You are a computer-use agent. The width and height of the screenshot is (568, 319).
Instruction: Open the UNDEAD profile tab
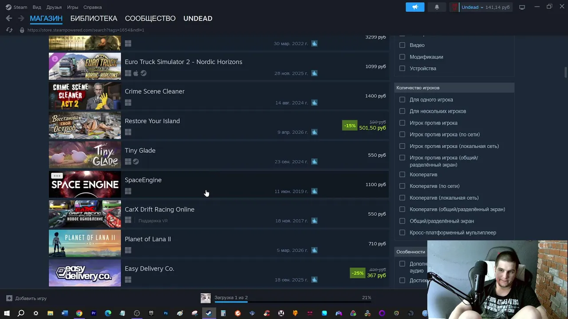coord(197,19)
